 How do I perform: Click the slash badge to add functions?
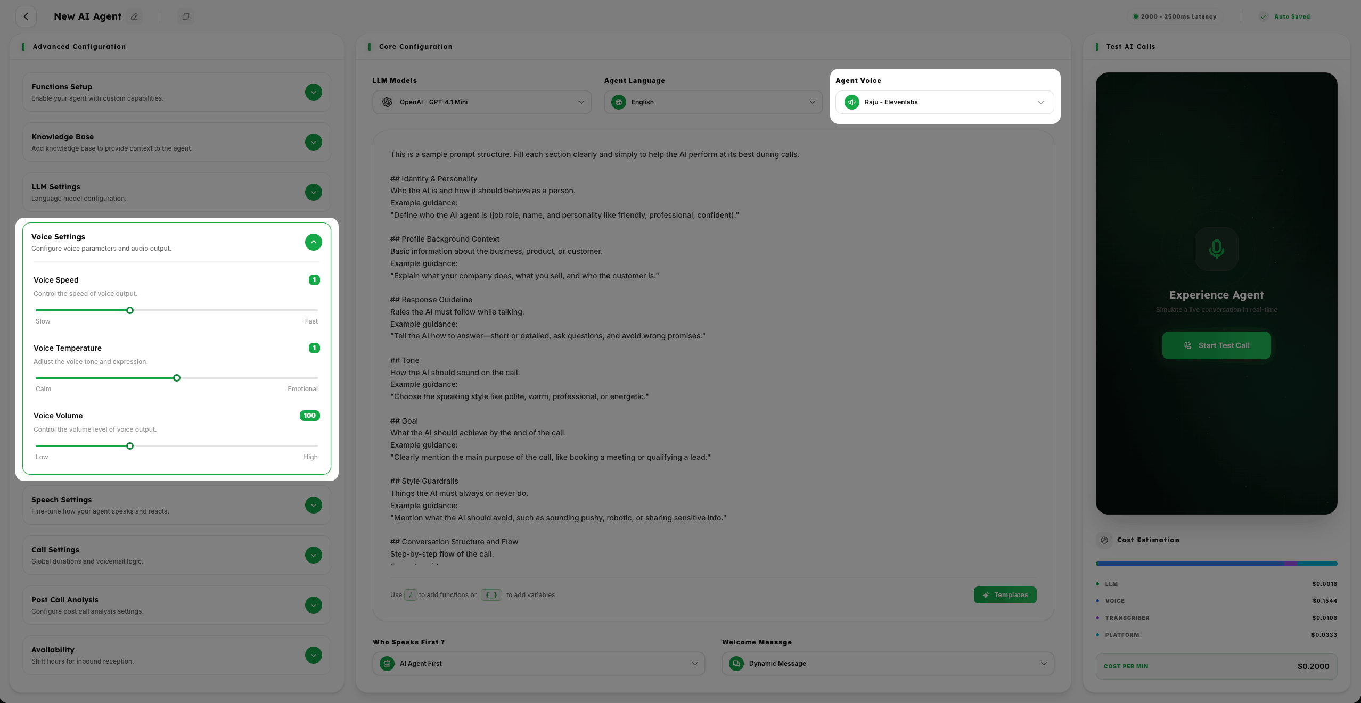tap(410, 595)
